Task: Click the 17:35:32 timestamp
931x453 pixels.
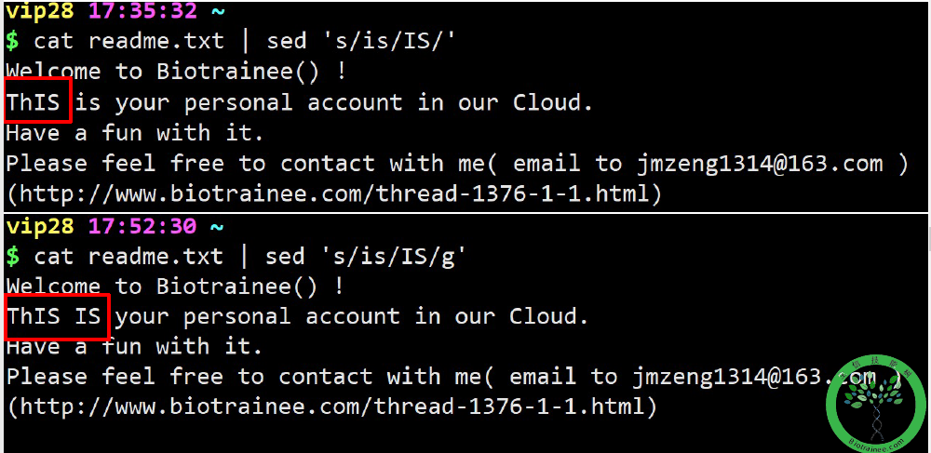Action: 142,10
